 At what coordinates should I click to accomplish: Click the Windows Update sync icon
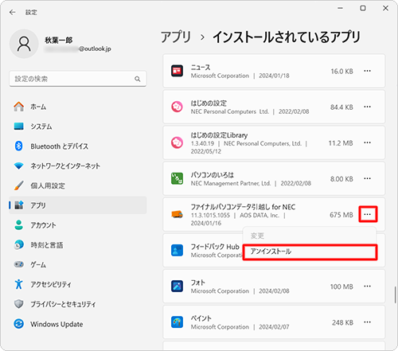point(19,324)
